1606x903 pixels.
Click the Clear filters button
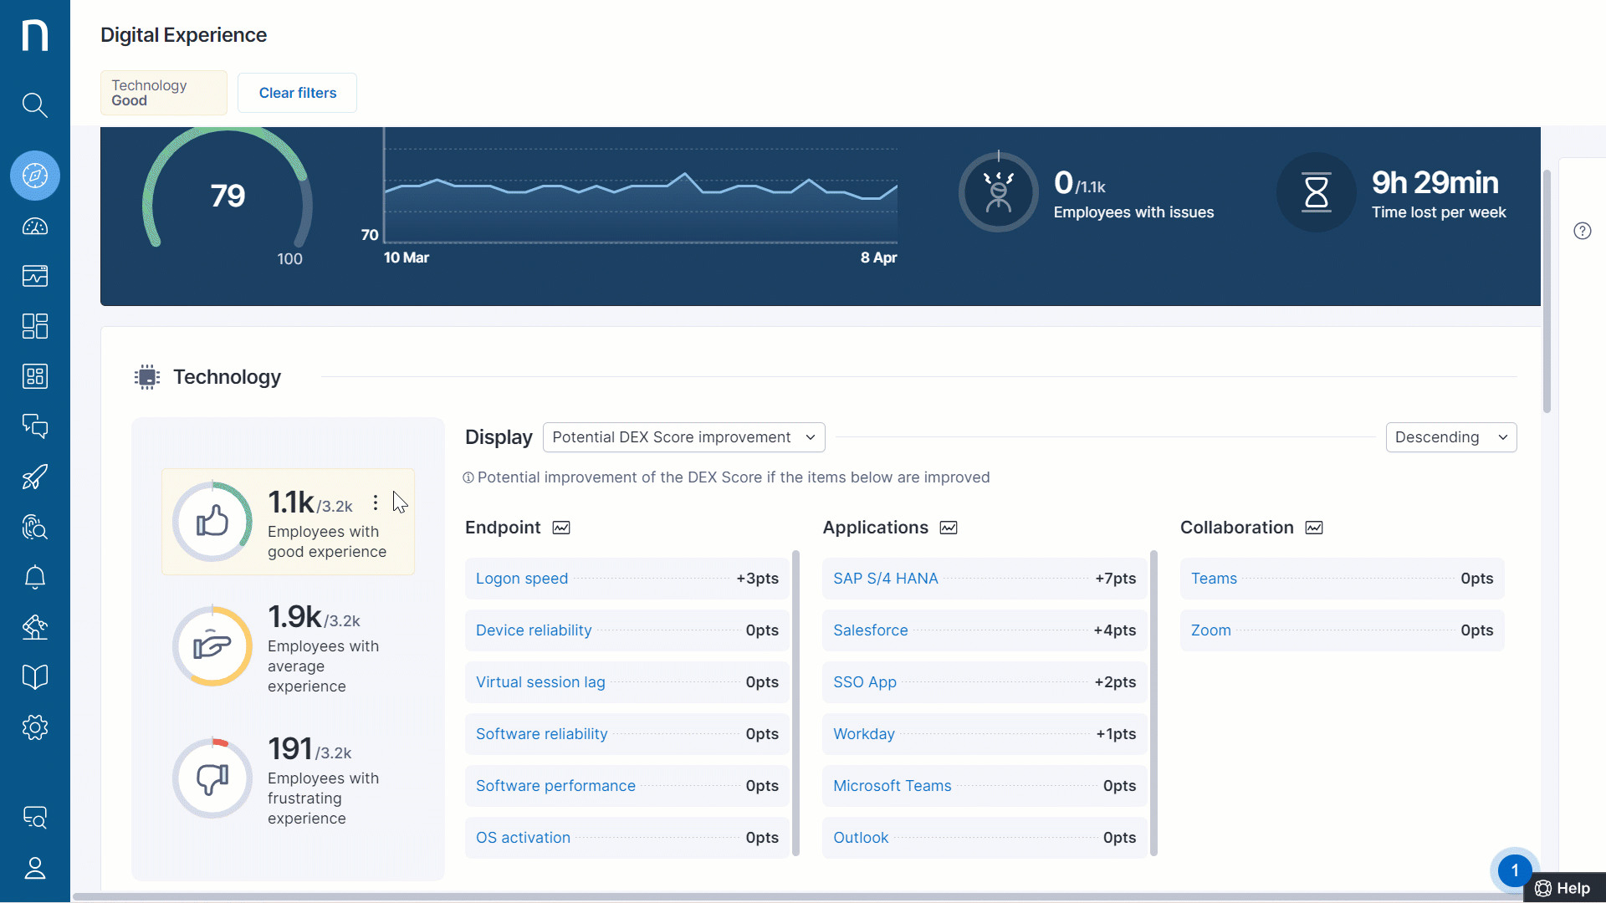(x=297, y=93)
